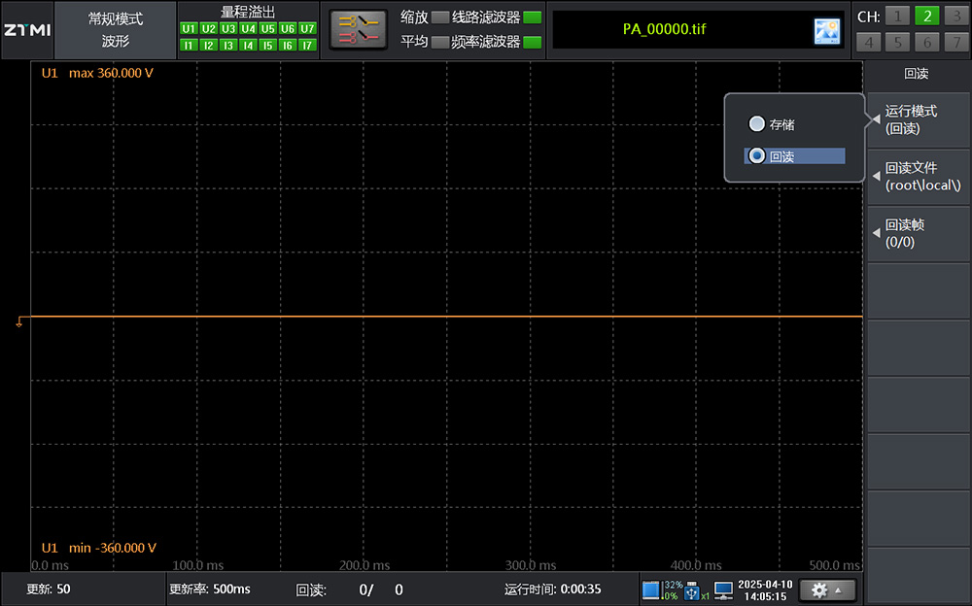972x606 pixels.
Task: Open the 常规模式 波形 mode menu
Action: pyautogui.click(x=115, y=30)
